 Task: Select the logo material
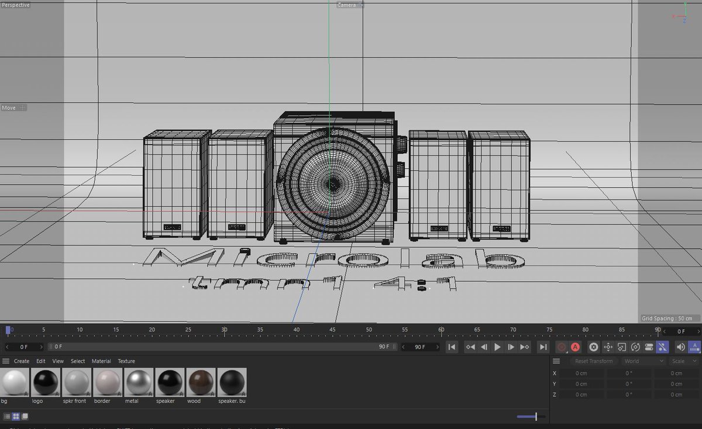tap(46, 383)
